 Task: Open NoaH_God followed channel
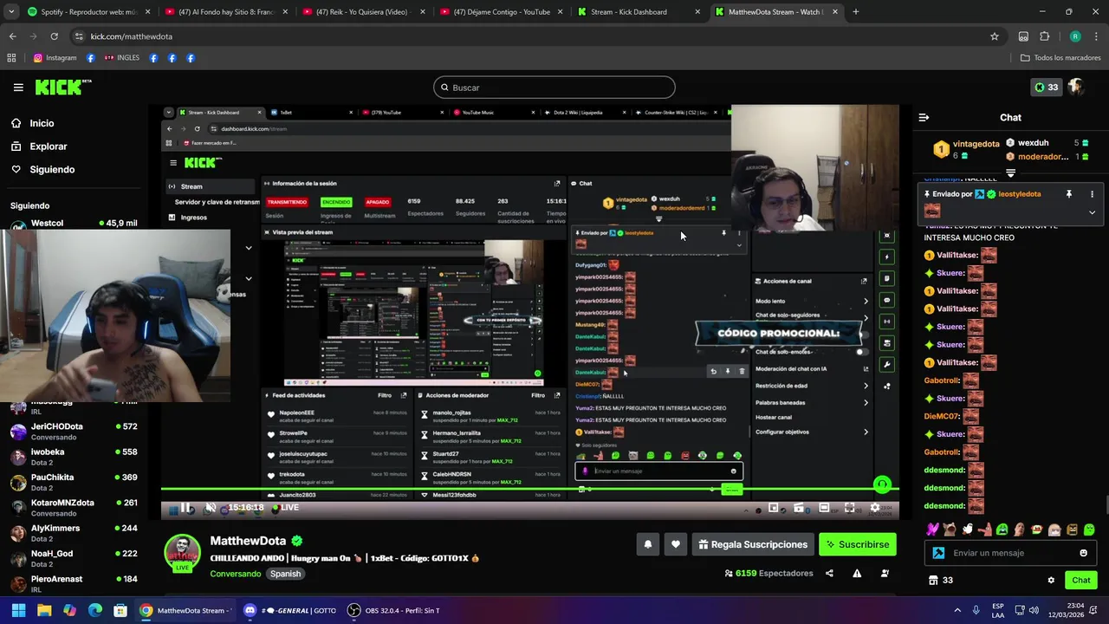click(x=74, y=558)
